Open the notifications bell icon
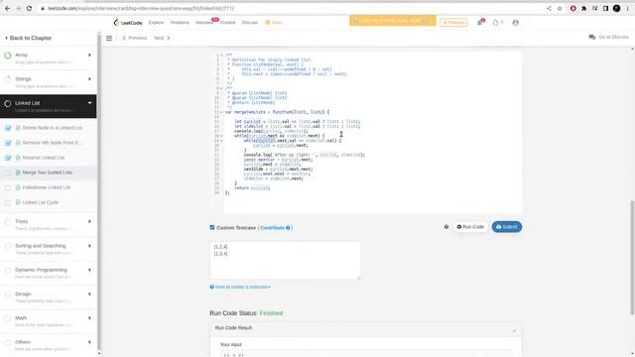 (480, 23)
